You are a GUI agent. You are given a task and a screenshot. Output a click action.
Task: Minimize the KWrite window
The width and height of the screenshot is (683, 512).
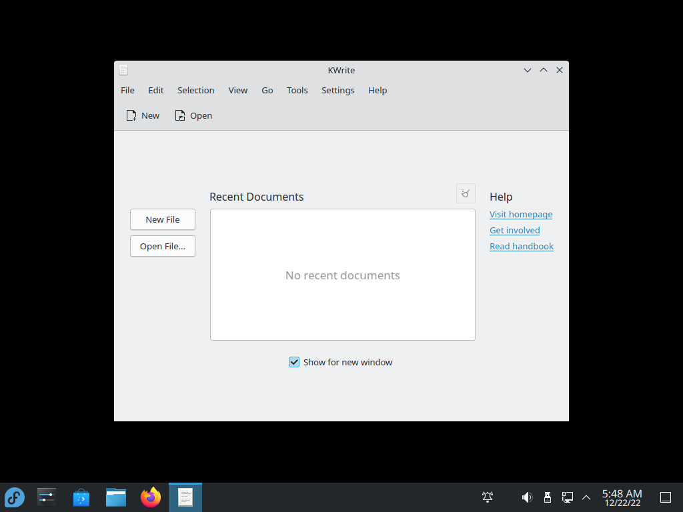click(528, 70)
